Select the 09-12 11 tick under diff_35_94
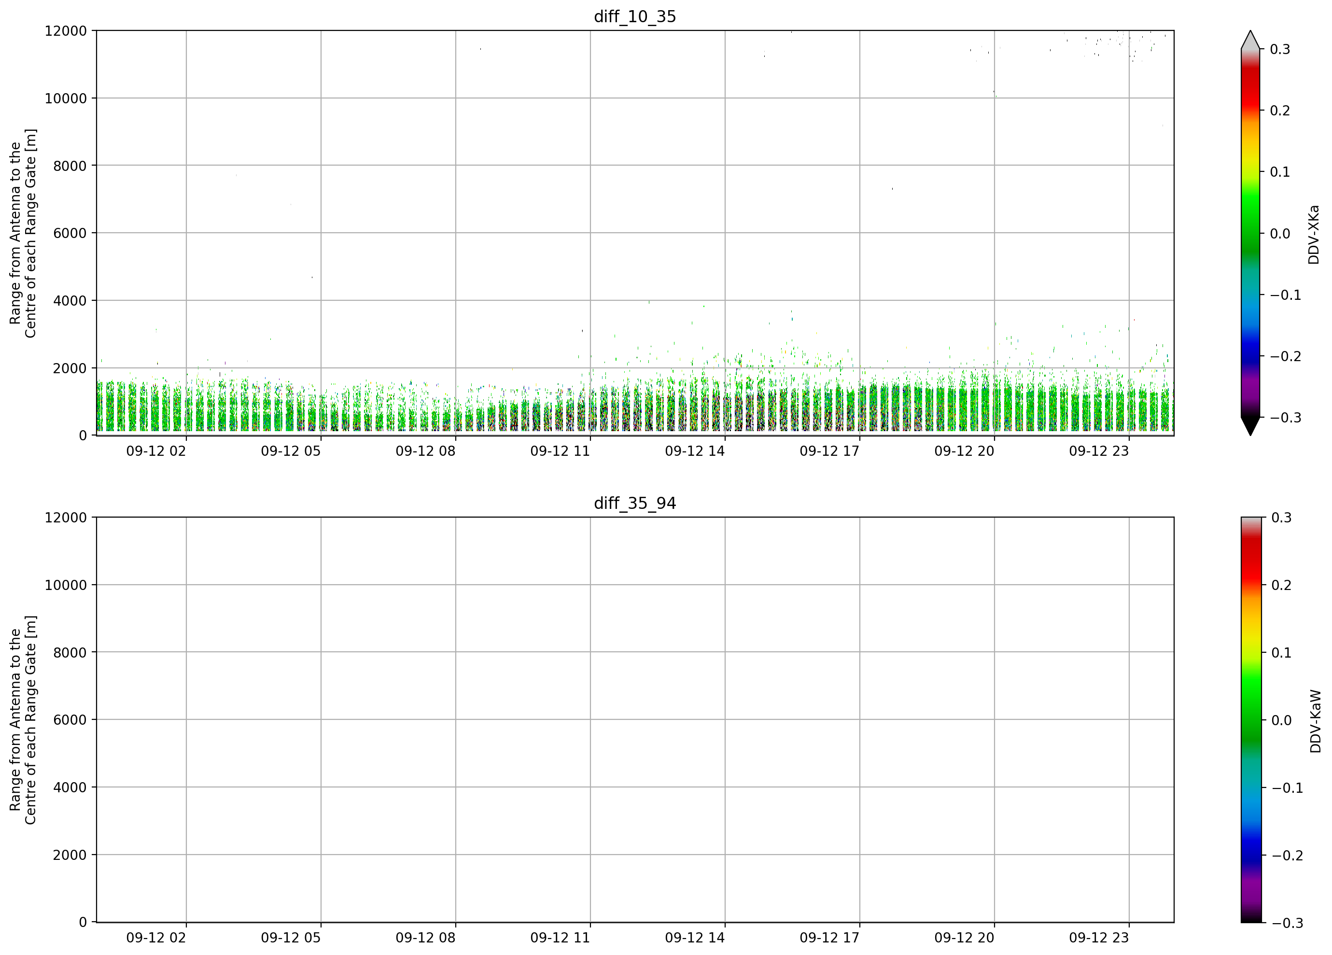This screenshot has height=955, width=1332. pyautogui.click(x=561, y=938)
